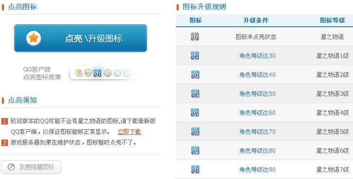
Task: Click the star icon on blue button
Action: (x=34, y=38)
